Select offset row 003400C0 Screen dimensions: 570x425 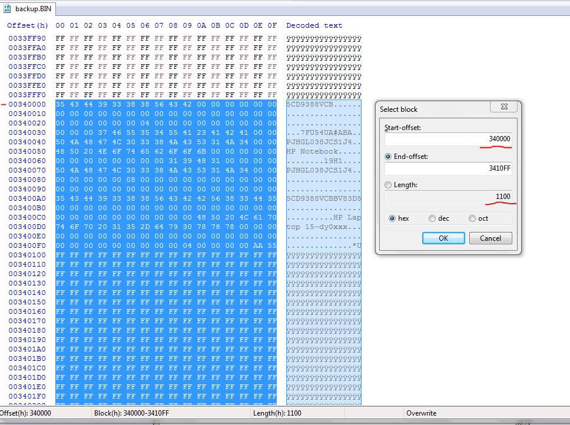27,217
